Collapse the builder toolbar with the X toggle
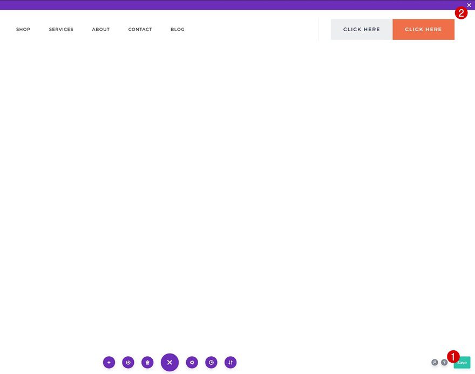The image size is (475, 374). pos(169,362)
